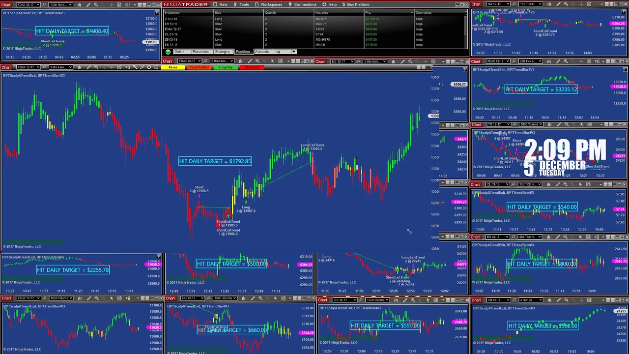Toggle the yellow Pause button
The width and height of the screenshot is (629, 354).
(x=173, y=67)
